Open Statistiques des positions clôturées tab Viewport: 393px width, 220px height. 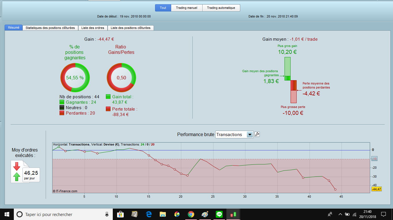coord(50,28)
